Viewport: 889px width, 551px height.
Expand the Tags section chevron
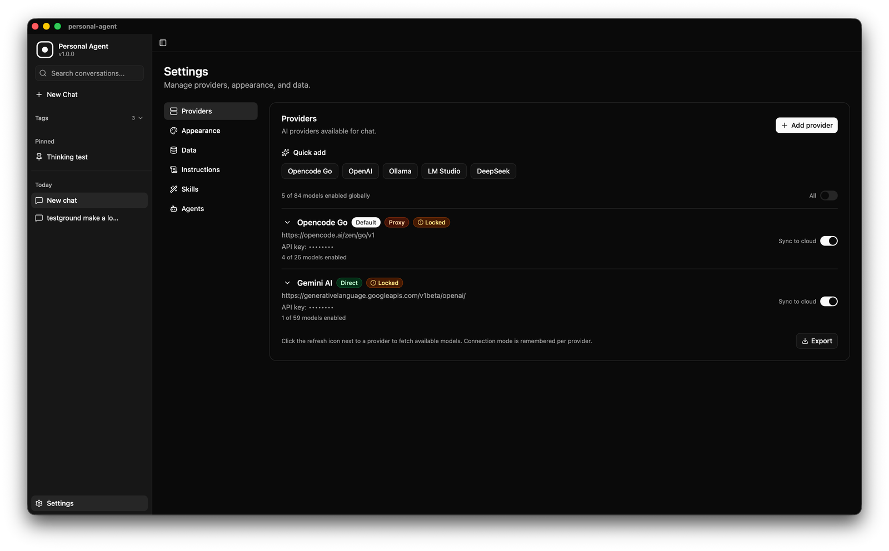pos(141,118)
